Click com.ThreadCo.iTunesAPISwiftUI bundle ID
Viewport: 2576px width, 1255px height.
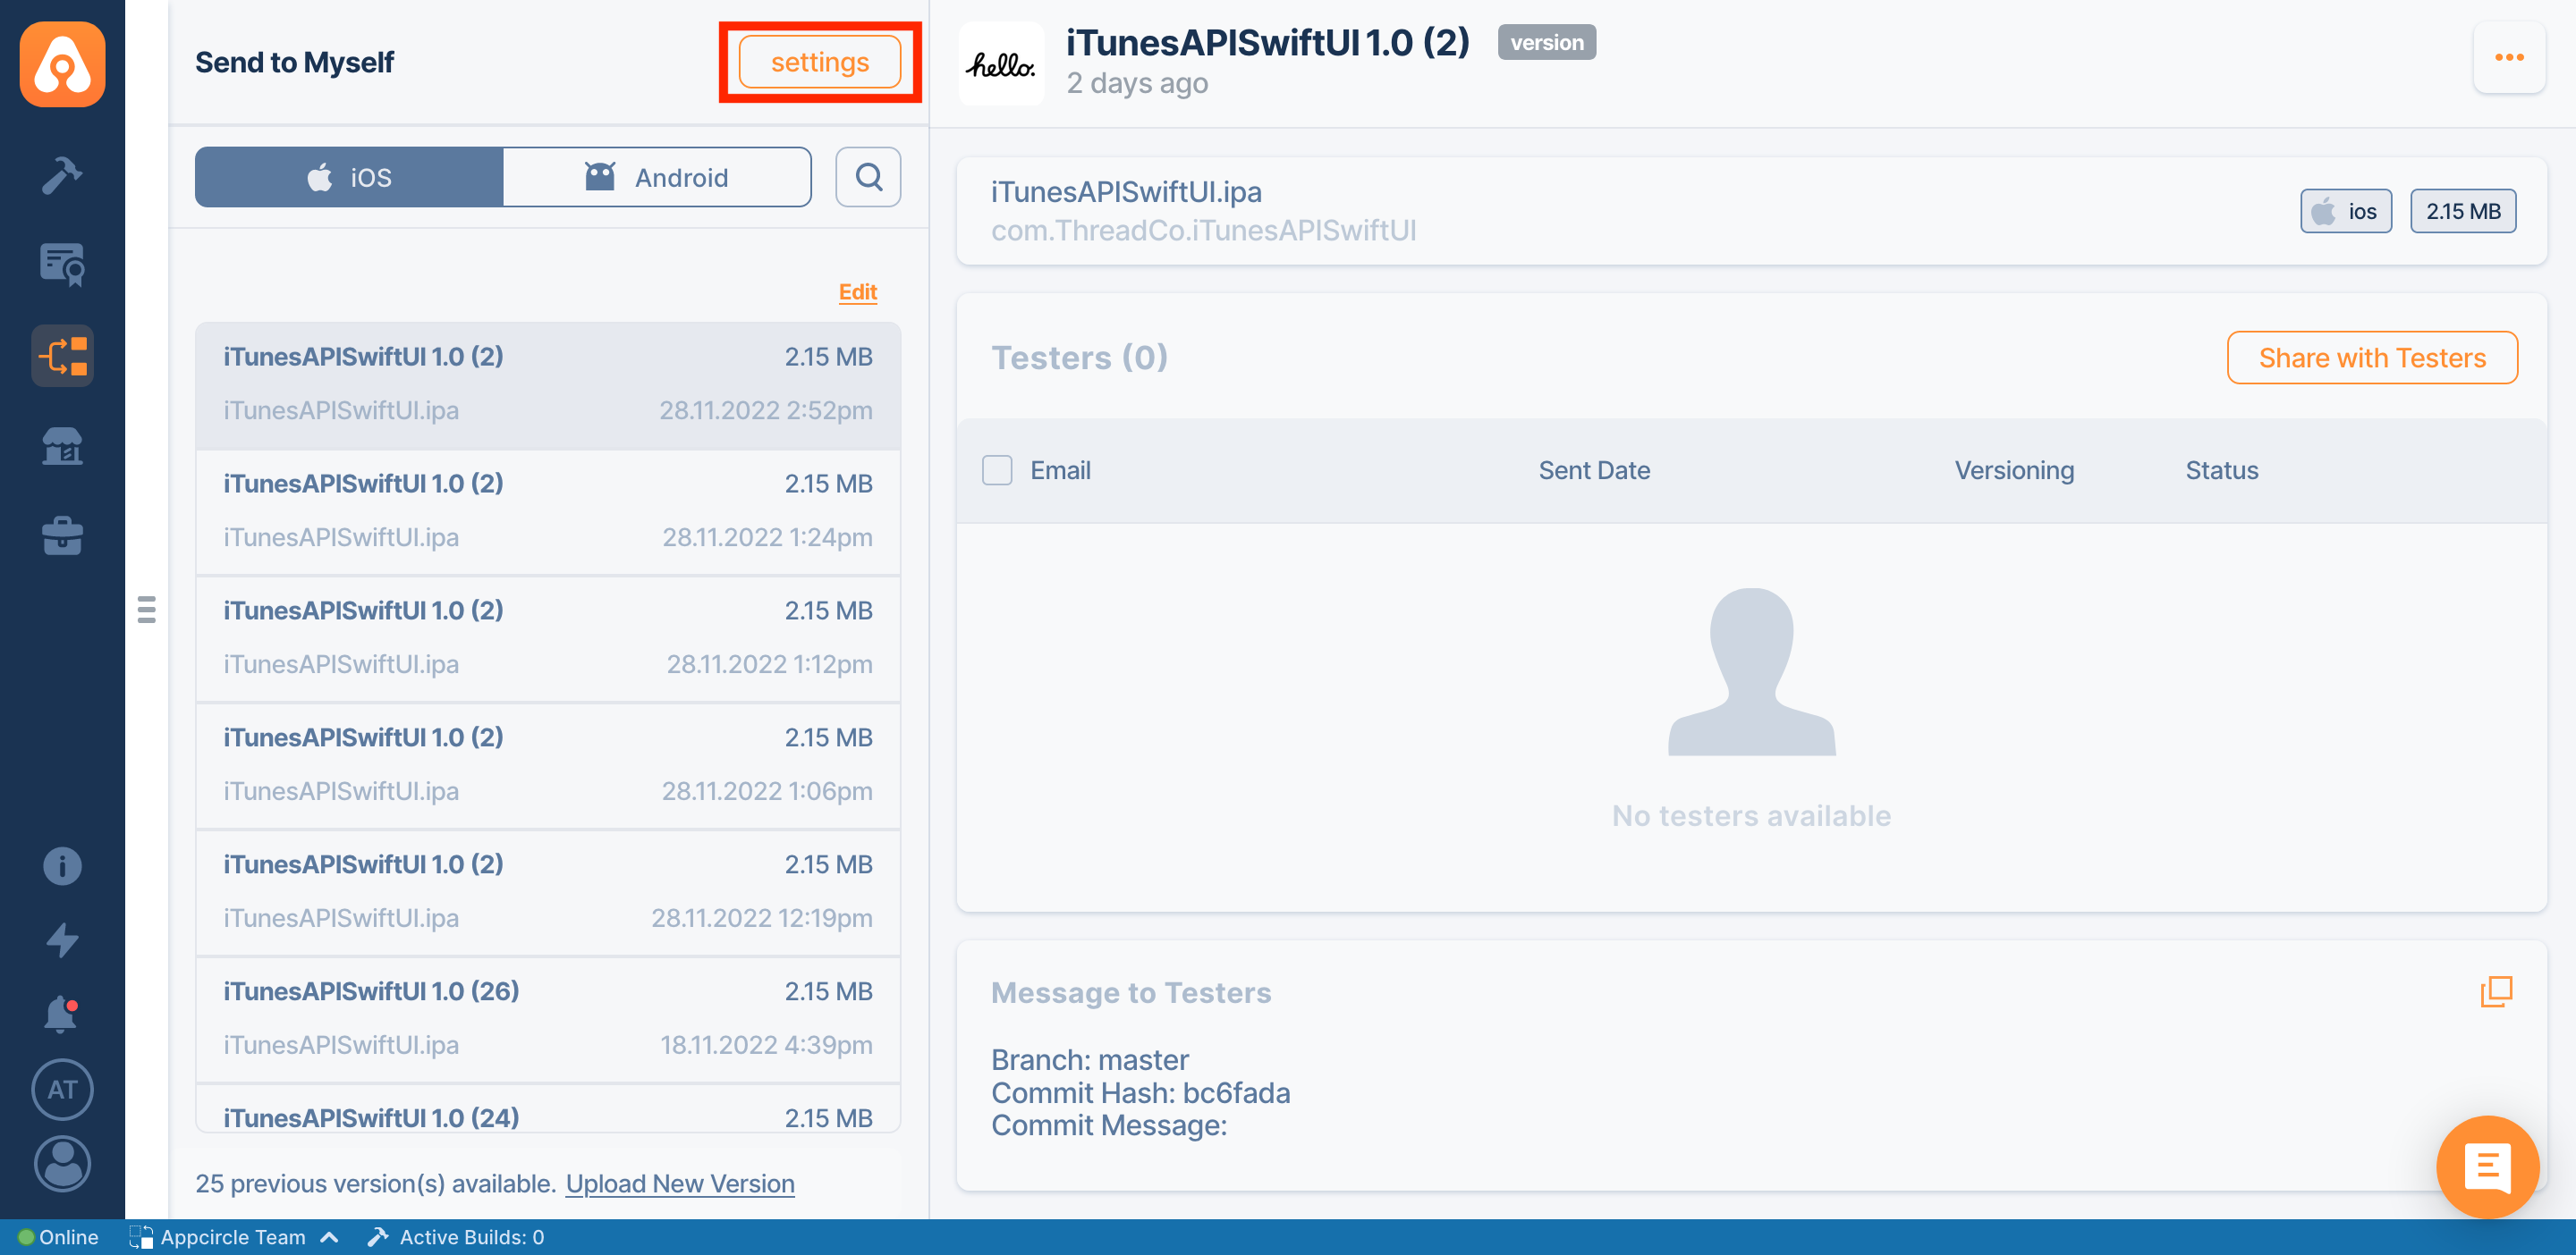point(1203,230)
